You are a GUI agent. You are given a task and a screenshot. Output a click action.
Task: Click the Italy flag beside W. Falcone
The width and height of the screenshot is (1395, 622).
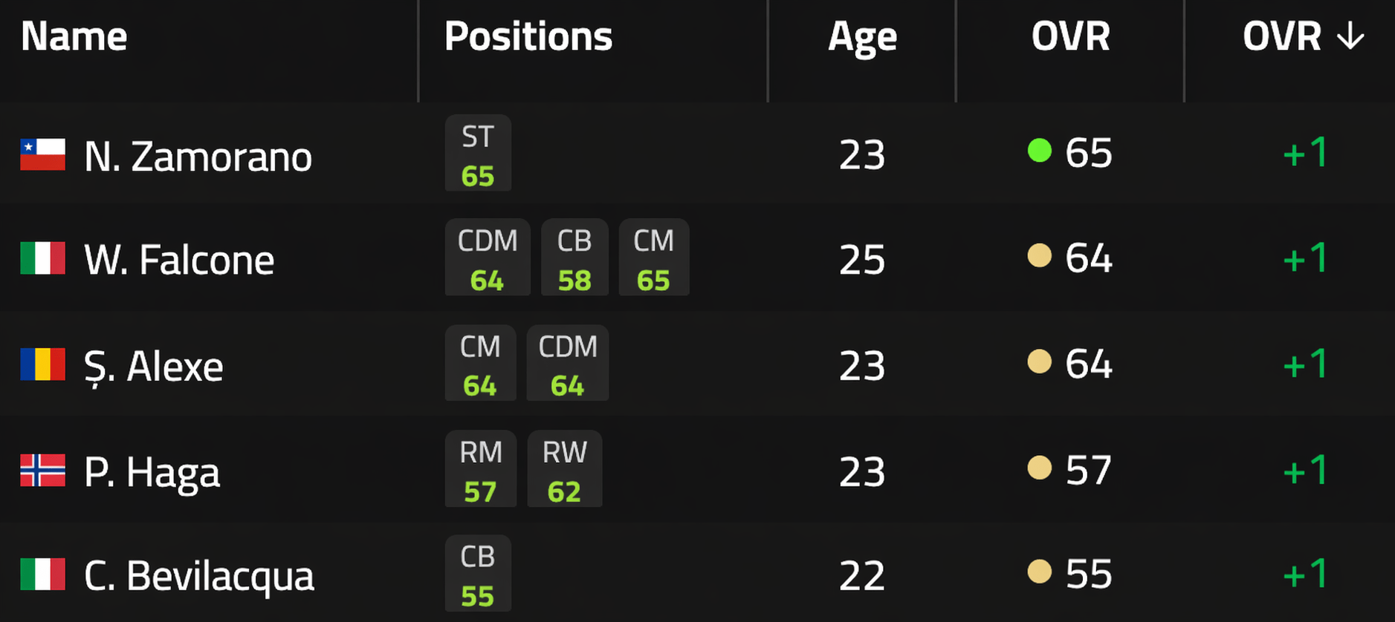(x=42, y=258)
